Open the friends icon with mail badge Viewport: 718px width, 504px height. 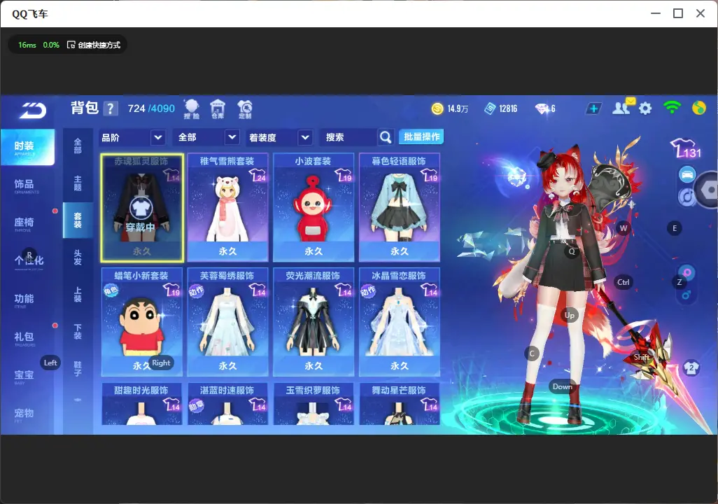(x=623, y=107)
